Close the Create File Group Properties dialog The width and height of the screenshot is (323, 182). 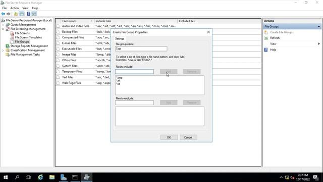208,32
